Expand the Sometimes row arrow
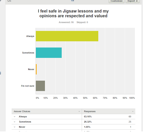143x138 pixels. coord(15,122)
